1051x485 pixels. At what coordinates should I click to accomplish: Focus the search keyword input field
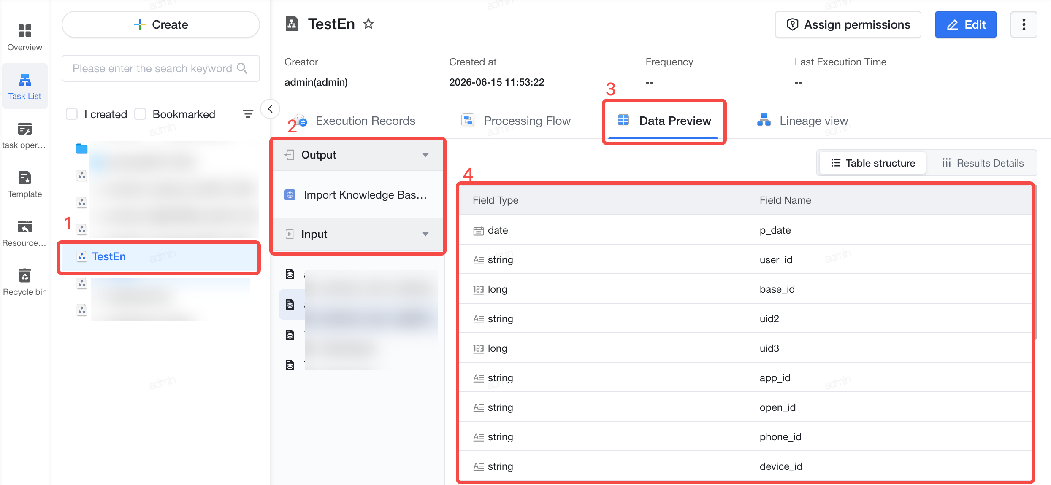[x=160, y=68]
